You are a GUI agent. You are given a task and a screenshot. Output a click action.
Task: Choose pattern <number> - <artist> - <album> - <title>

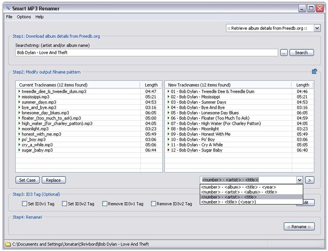[251, 192]
